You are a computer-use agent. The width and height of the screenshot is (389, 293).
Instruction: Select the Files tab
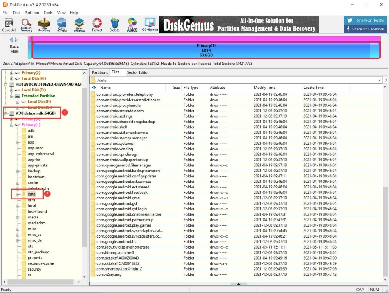115,72
